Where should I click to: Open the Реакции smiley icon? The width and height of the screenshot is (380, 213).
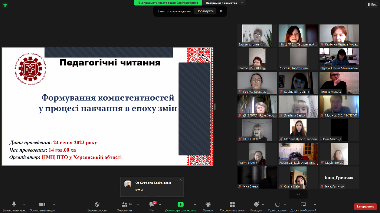pos(256,204)
